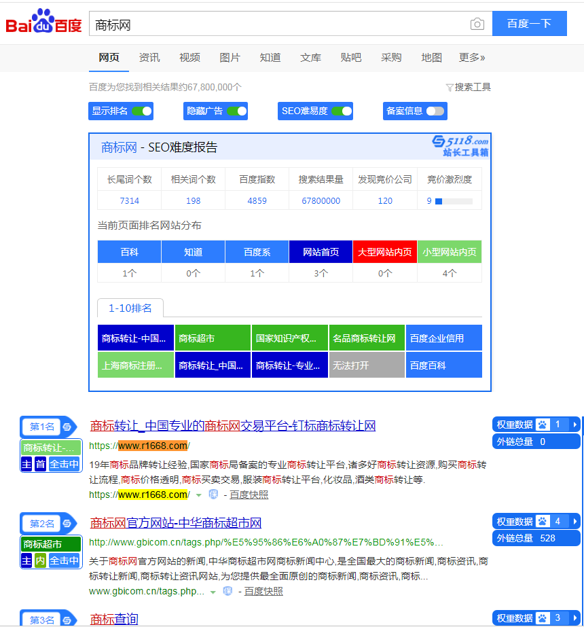Screen dimensions: 584x627
Task: Click the 外链总量 0 badge
Action: click(x=536, y=442)
